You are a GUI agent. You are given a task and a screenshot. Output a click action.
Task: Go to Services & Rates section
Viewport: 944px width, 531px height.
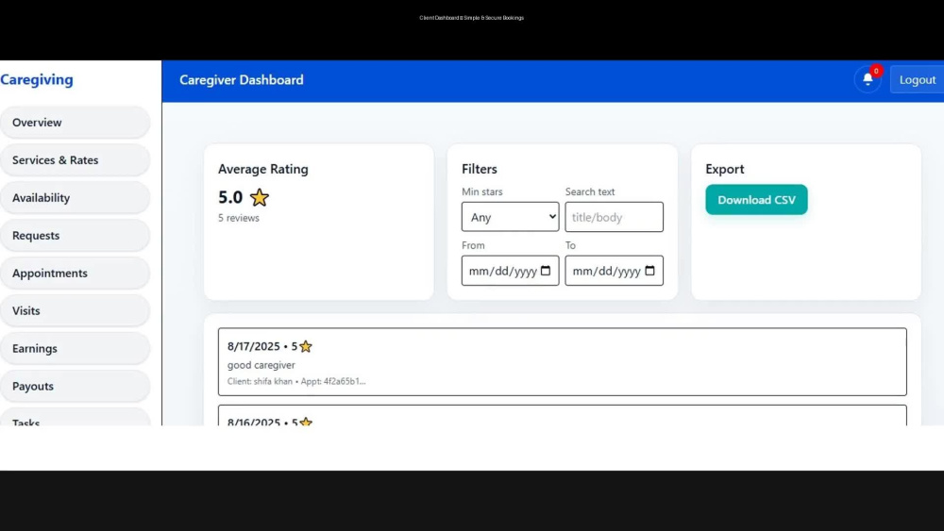click(x=76, y=160)
